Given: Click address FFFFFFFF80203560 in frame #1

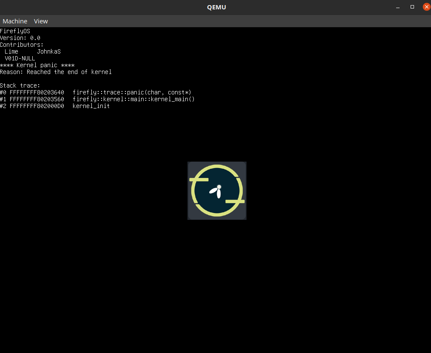Looking at the screenshot, I should 37,99.
